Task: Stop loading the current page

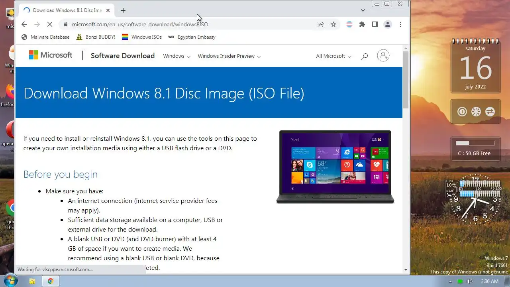Action: [50, 24]
